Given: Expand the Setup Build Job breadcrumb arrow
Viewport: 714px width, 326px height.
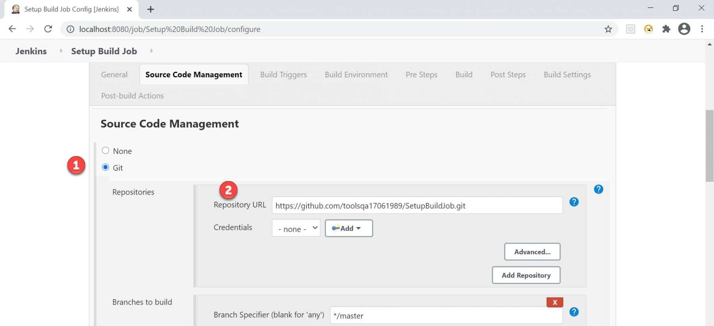Looking at the screenshot, I should coord(152,51).
